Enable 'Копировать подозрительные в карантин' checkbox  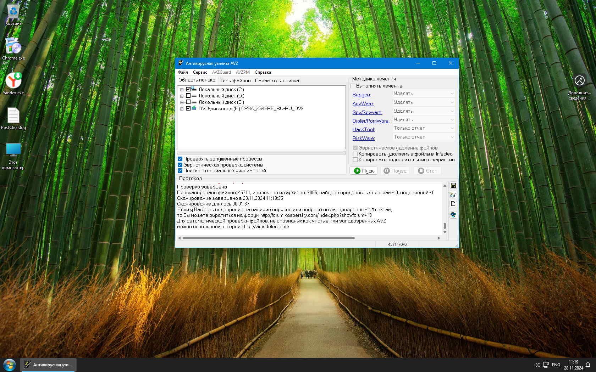point(355,159)
